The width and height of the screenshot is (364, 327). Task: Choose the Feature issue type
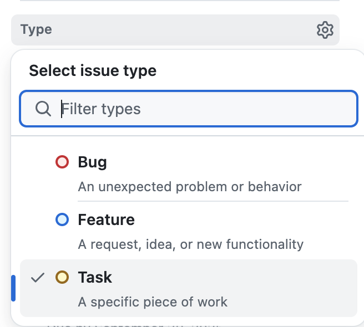tap(107, 220)
